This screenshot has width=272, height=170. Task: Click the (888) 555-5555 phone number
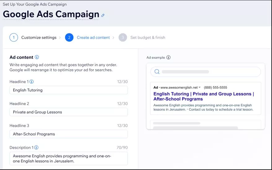click(x=215, y=87)
